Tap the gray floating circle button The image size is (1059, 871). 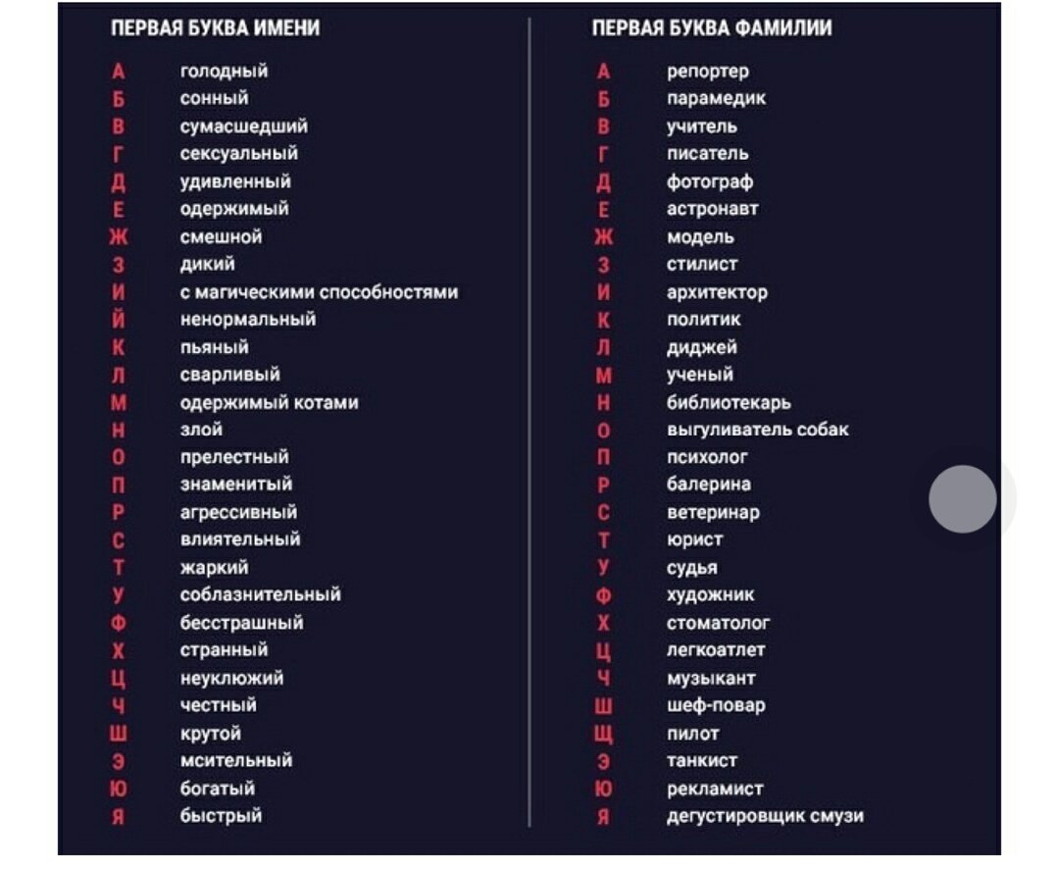pyautogui.click(x=963, y=498)
